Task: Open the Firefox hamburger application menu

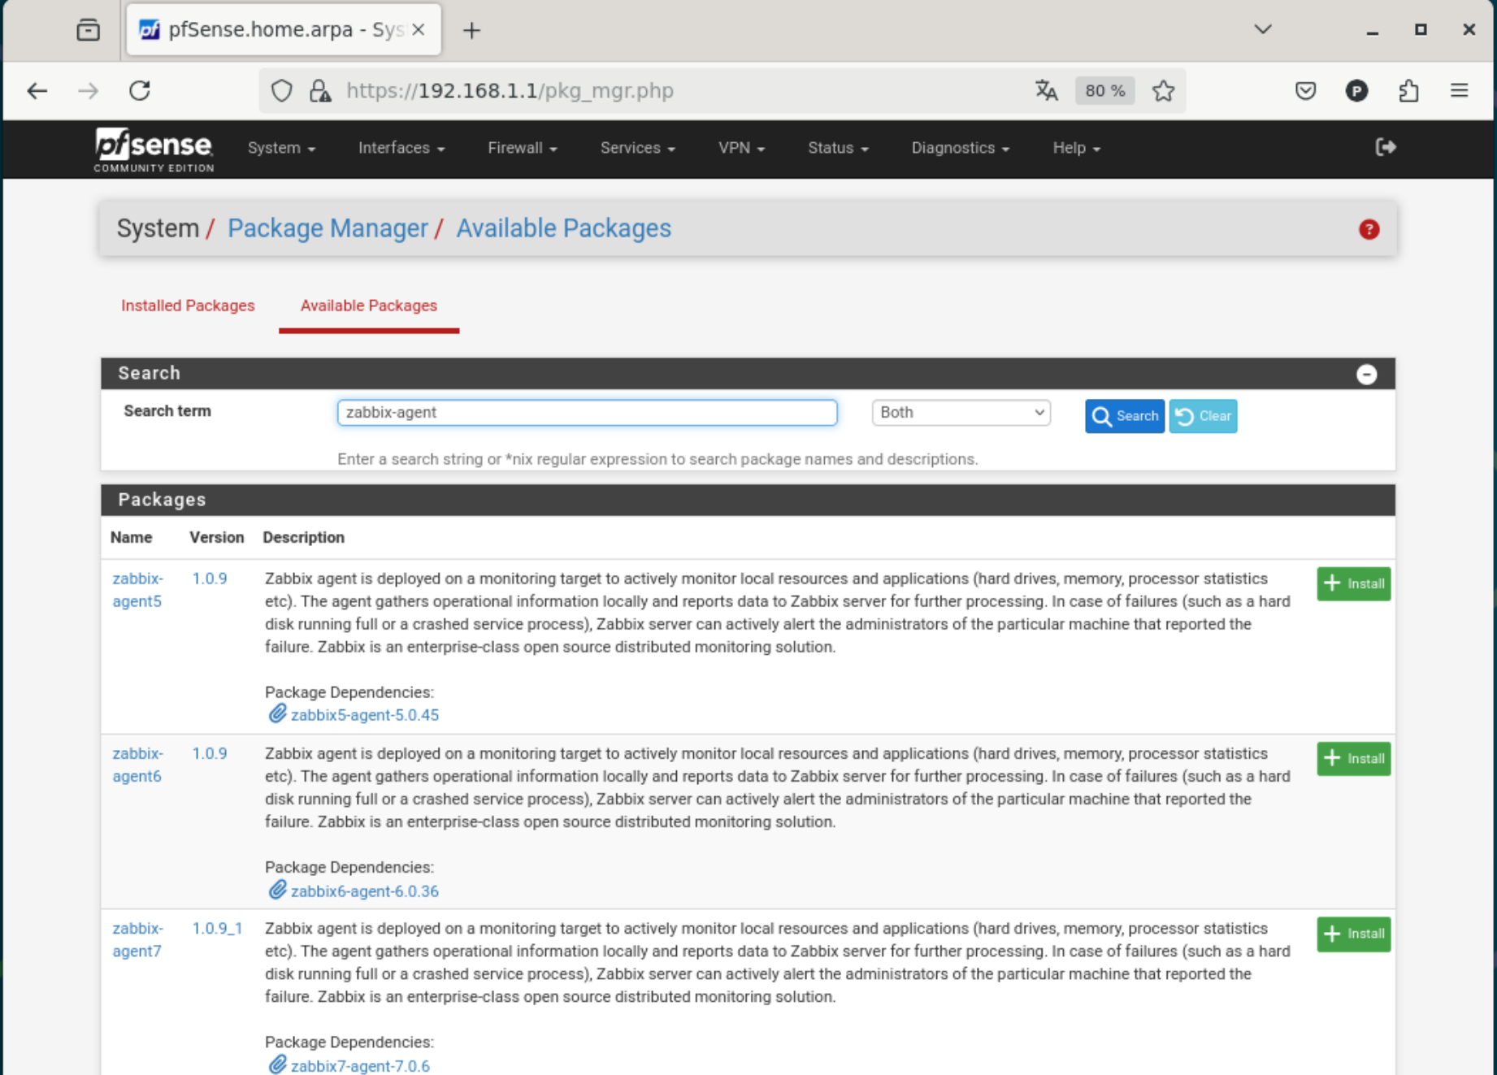Action: click(1460, 91)
